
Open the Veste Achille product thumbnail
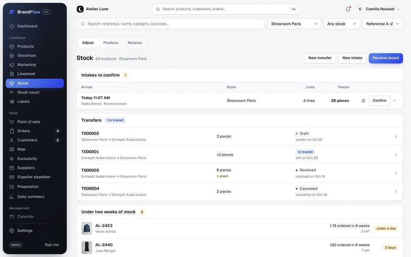point(87,228)
